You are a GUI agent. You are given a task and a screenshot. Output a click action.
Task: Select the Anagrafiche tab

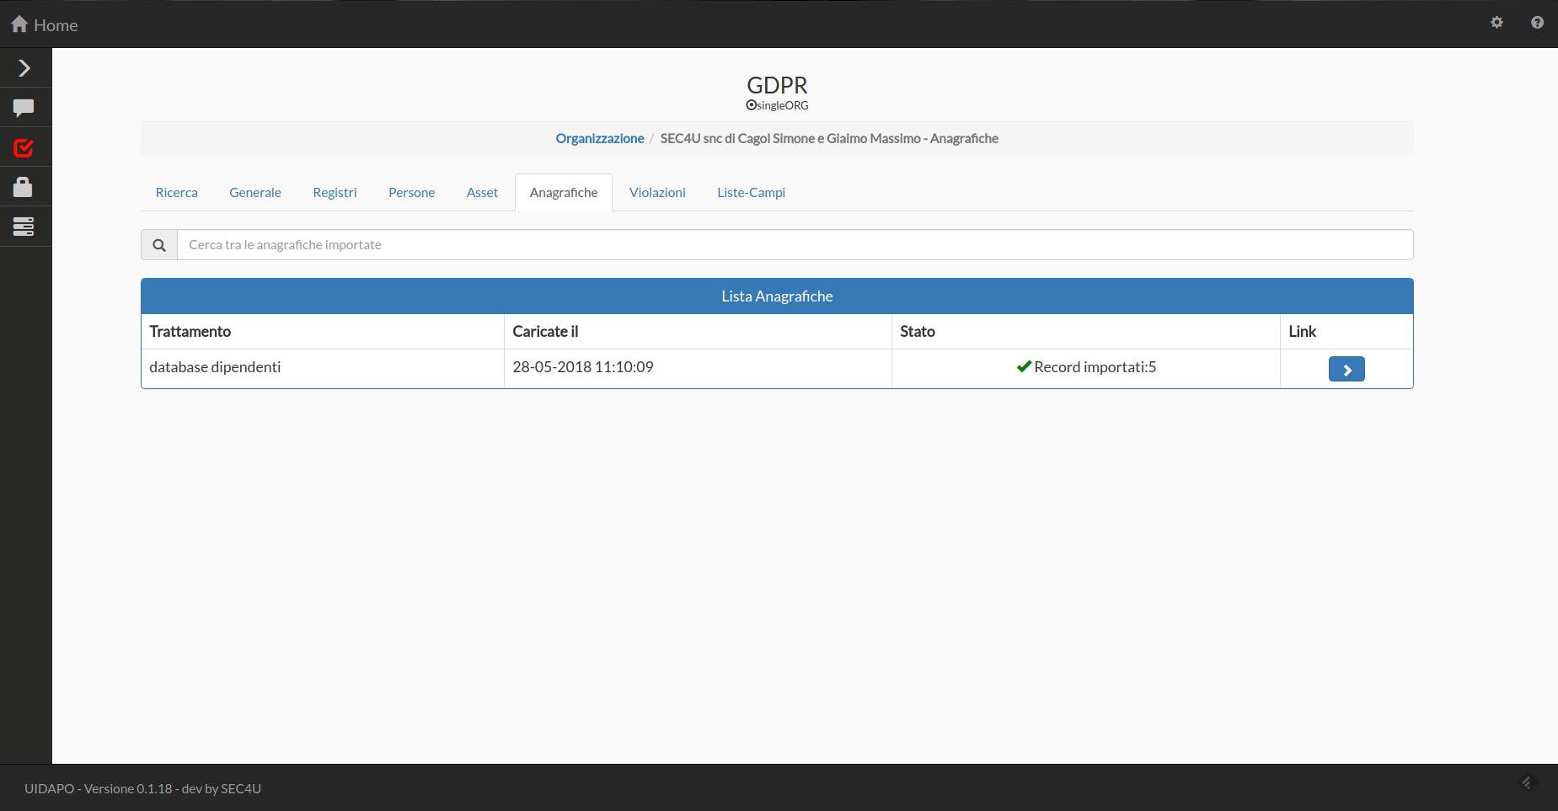[x=564, y=192]
